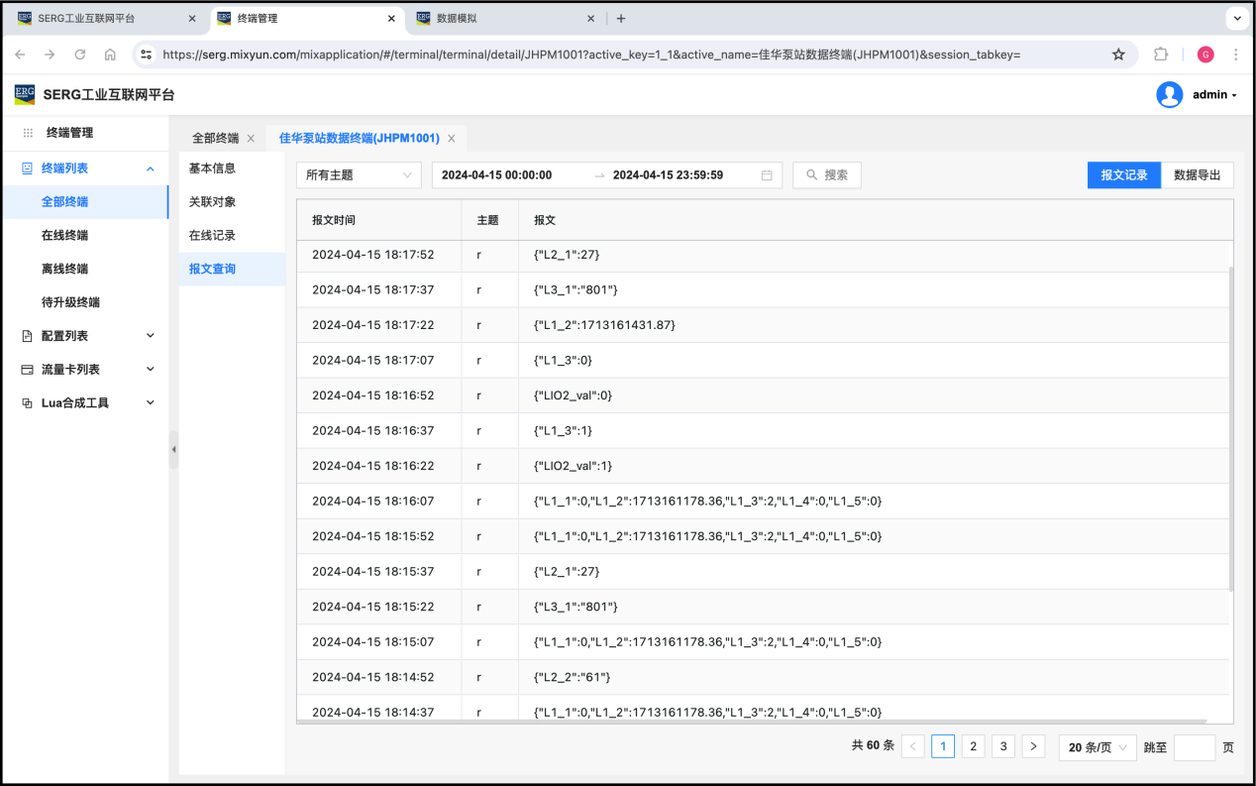
Task: Go to the next page arrow in pagination
Action: point(1033,747)
